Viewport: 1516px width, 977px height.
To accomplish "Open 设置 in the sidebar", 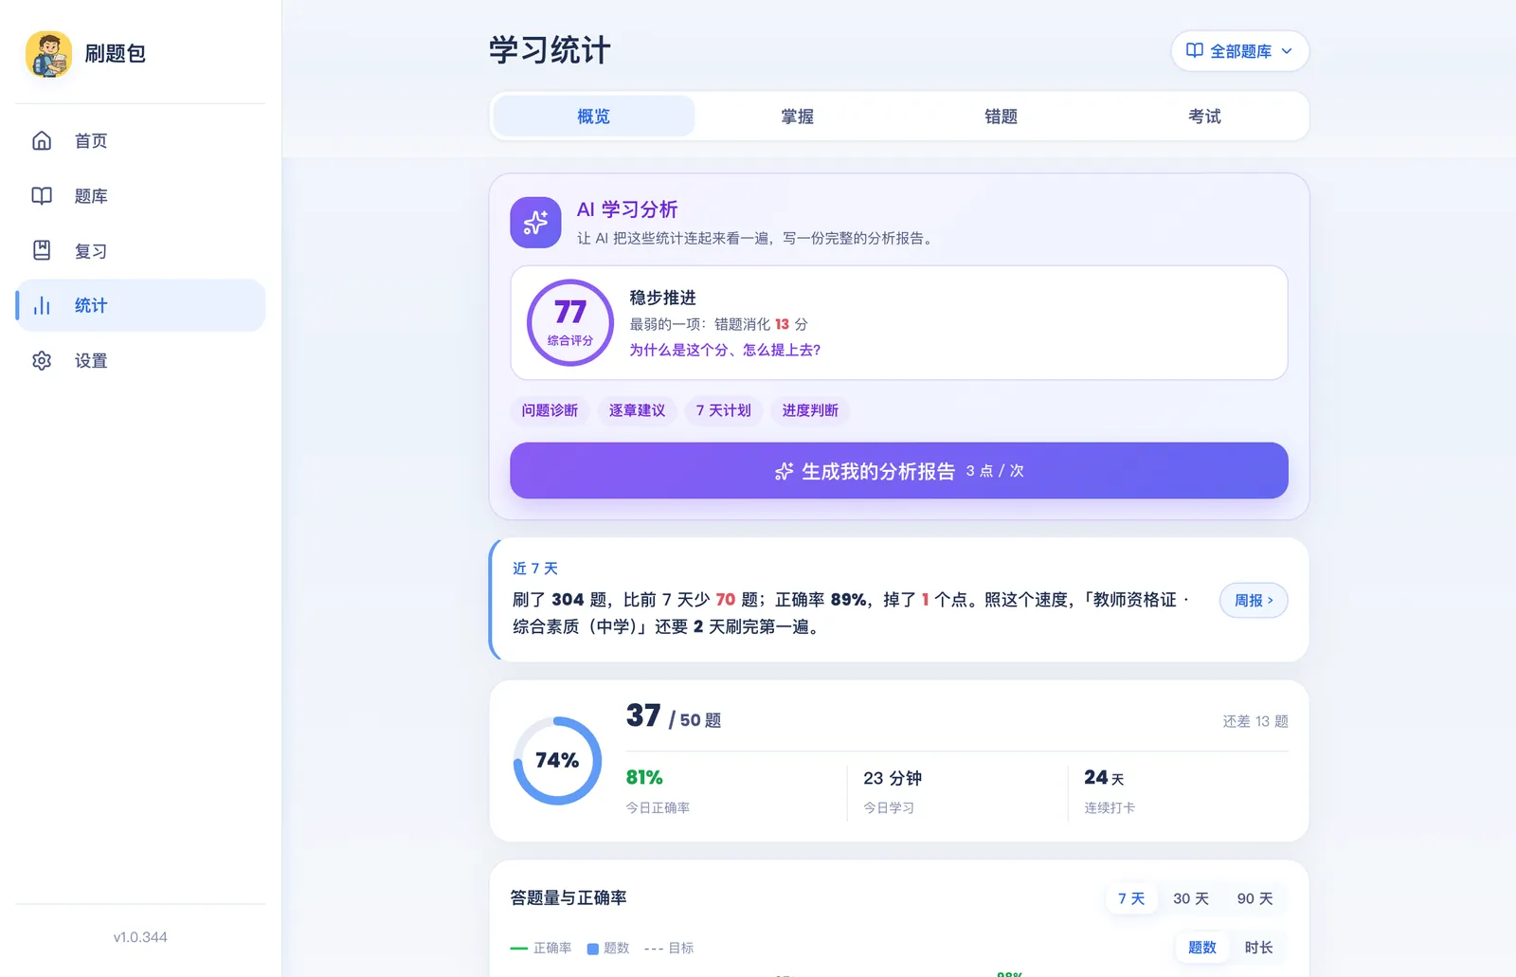I will (x=140, y=361).
